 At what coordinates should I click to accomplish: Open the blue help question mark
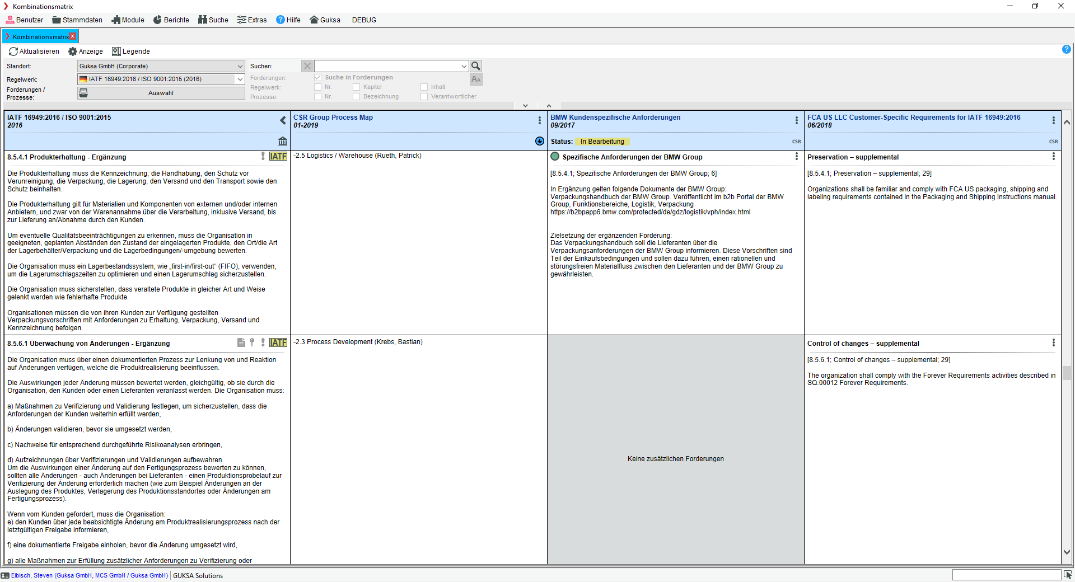tap(1067, 49)
